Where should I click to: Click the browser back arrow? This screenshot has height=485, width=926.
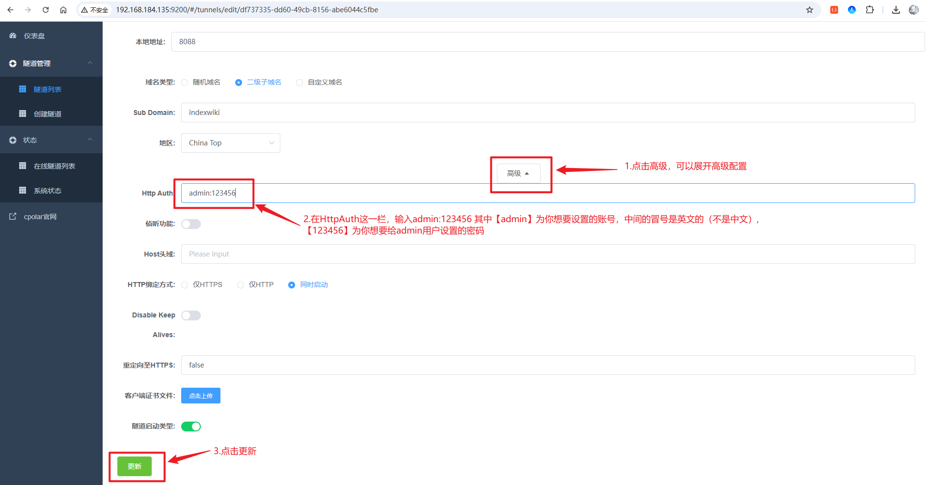point(10,10)
